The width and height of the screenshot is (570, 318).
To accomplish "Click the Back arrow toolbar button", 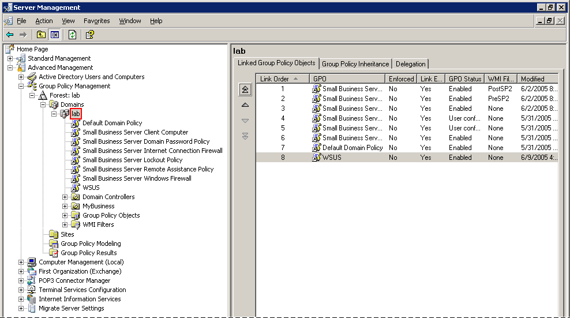I will [10, 35].
